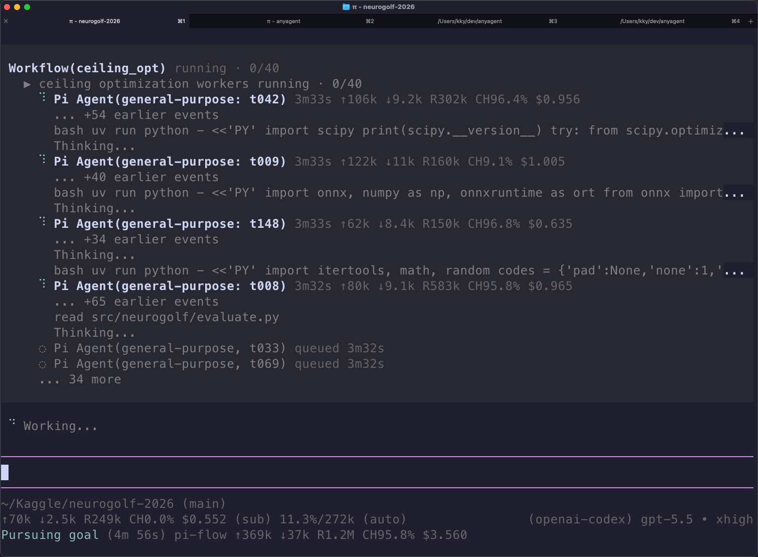This screenshot has width=758, height=557.
Task: Click the cost $1.005 for t009
Action: (543, 162)
